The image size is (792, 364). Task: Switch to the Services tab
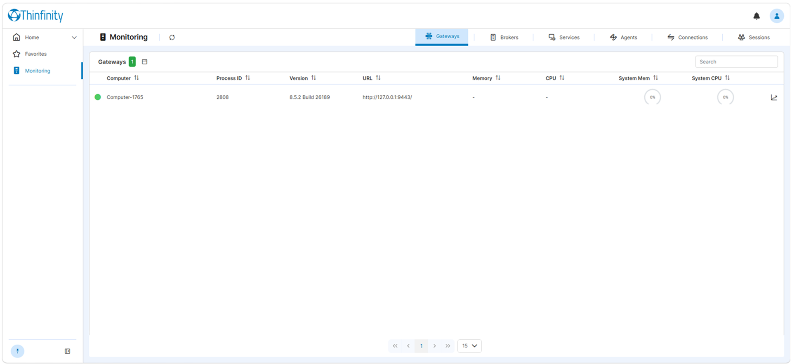(564, 38)
